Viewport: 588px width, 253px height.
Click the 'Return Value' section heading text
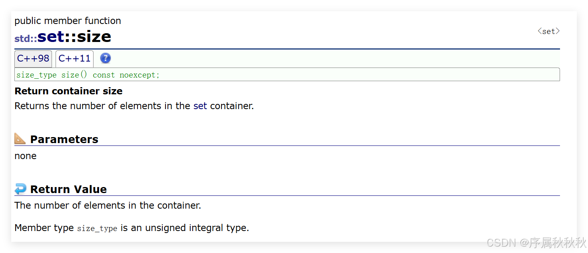click(68, 189)
